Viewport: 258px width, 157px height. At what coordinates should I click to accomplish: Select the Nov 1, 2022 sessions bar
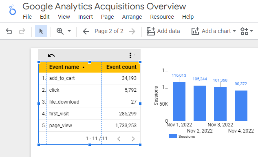[179, 102]
